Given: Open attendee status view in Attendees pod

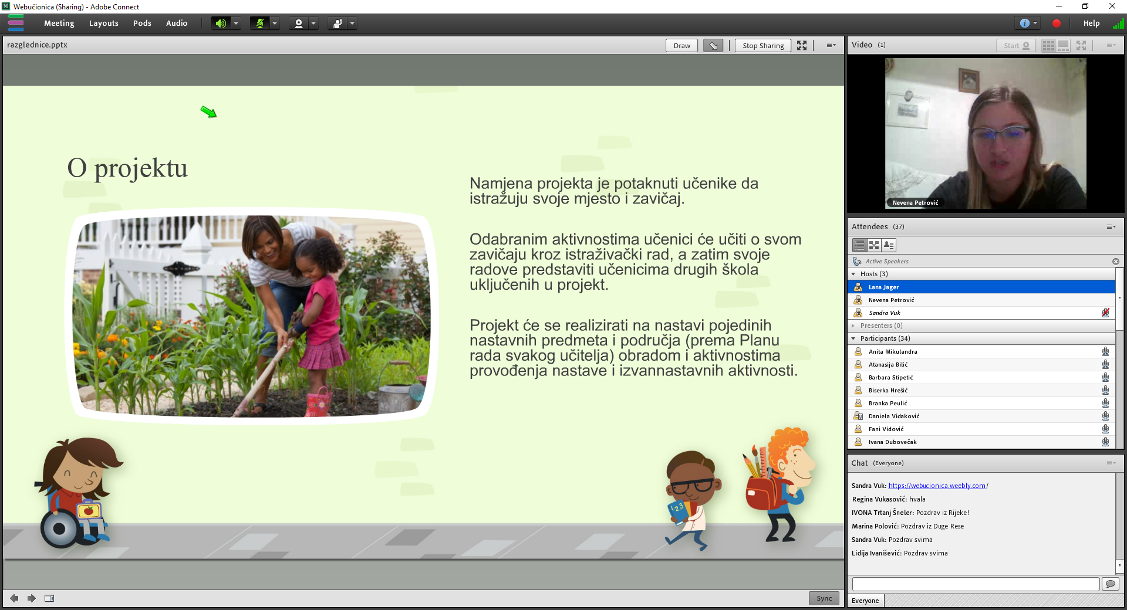Looking at the screenshot, I should 889,245.
